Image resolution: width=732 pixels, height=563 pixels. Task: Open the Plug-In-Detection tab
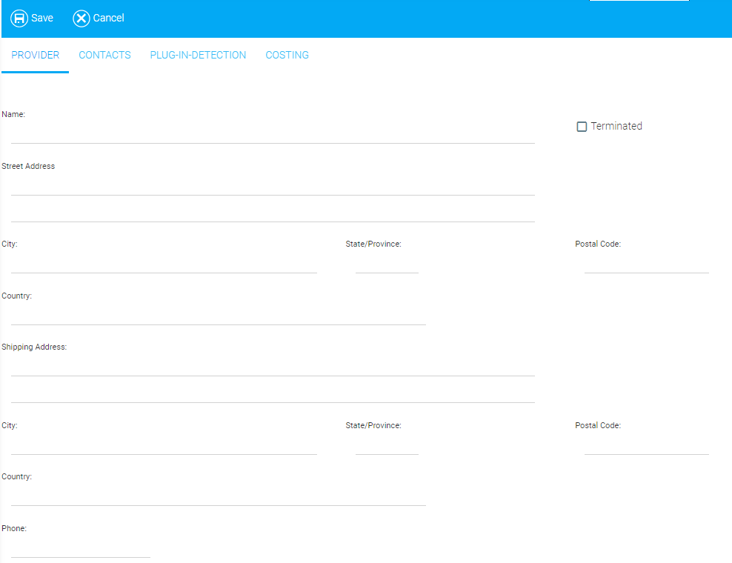198,56
